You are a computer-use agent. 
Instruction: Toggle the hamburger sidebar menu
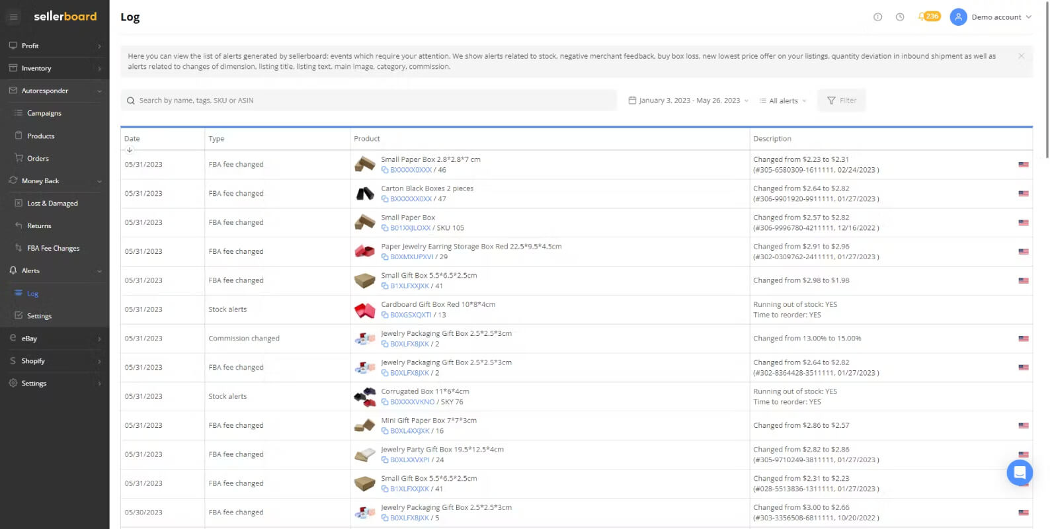pyautogui.click(x=13, y=17)
